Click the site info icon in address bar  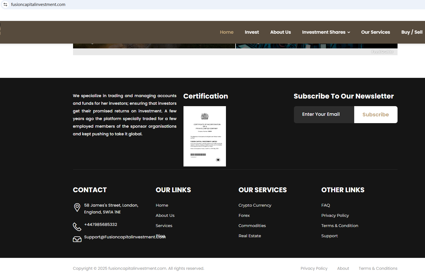[5, 5]
